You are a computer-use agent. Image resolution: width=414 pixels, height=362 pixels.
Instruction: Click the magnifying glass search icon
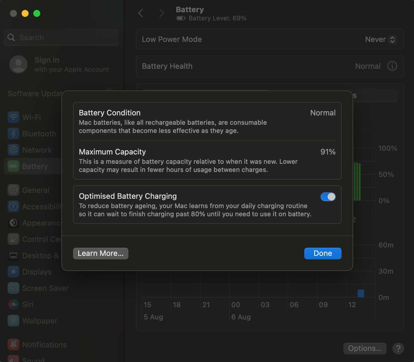11,38
